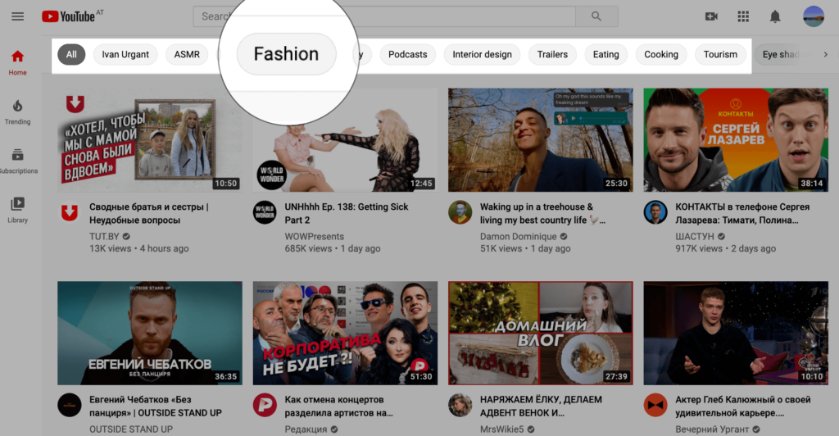Open TUT.BY channel avatar

70,213
